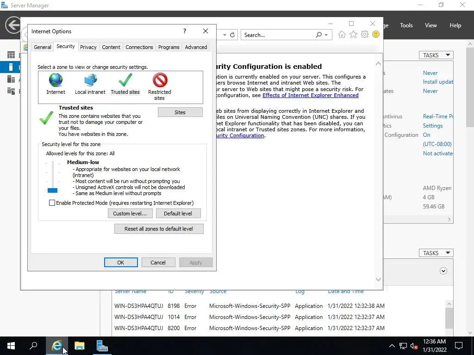Click the IE page scroll up arrow
Image resolution: width=474 pixels, height=355 pixels.
[x=378, y=64]
